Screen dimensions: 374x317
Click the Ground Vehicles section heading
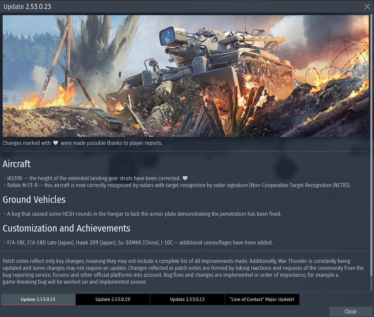pyautogui.click(x=34, y=200)
